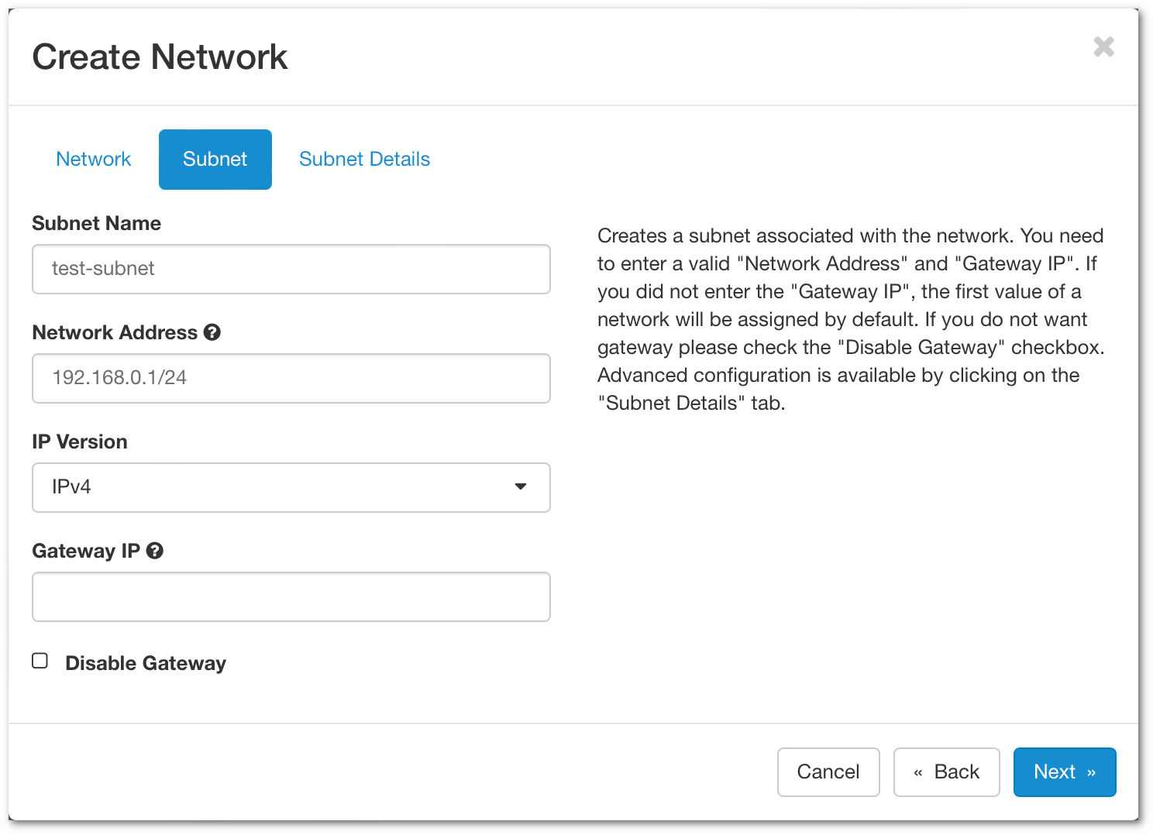Proceed with the Next button
The height and width of the screenshot is (835, 1153).
click(1064, 771)
